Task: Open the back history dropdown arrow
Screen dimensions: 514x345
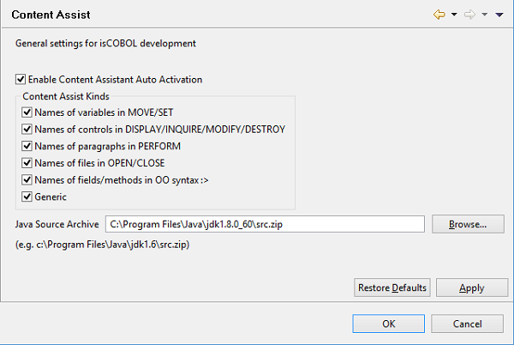Action: click(x=454, y=15)
